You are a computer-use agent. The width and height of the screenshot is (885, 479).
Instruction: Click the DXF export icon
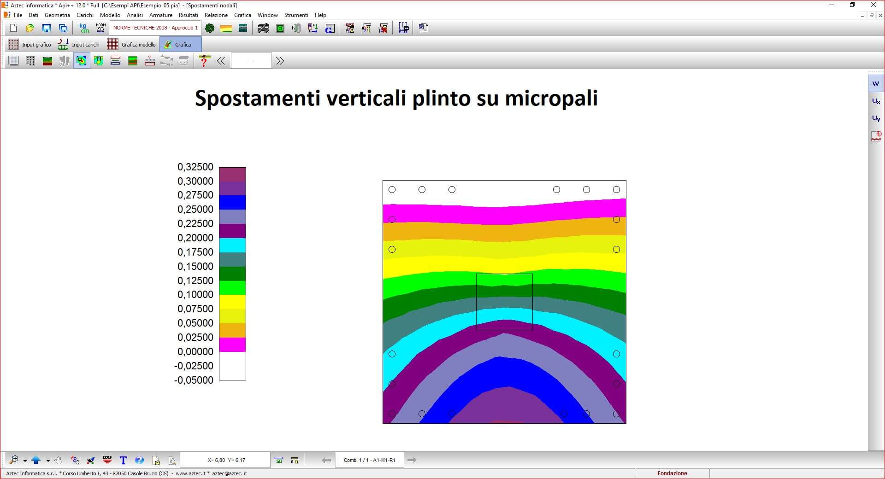(107, 460)
